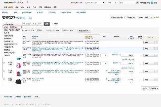This screenshot has height=107, width=161.
Task: Choose 广告列表 in the action list
Action: pyautogui.click(x=7, y=56)
